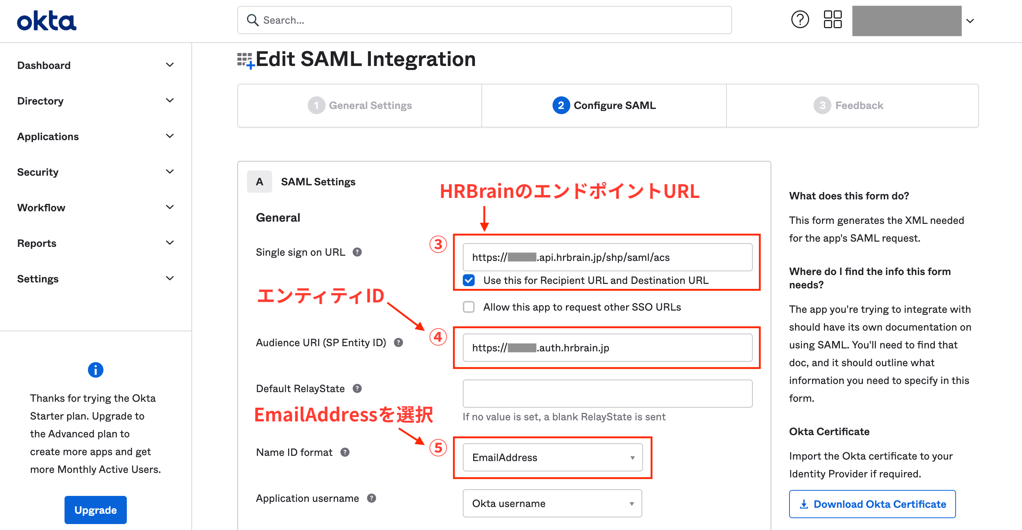Click the Default RelayState label
This screenshot has width=1022, height=530.
300,388
